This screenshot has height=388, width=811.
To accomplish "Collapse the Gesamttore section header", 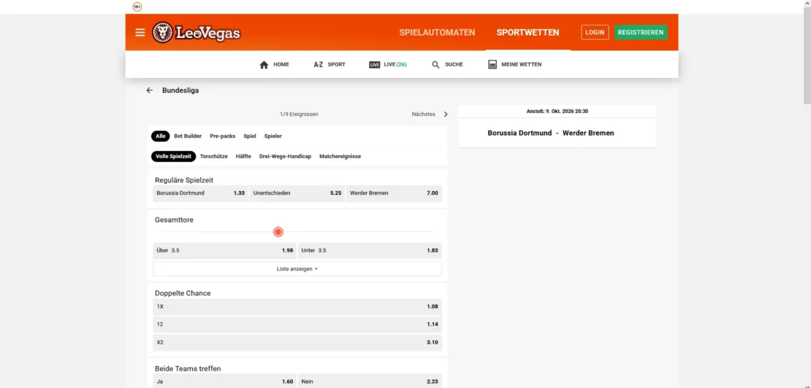I will [175, 220].
